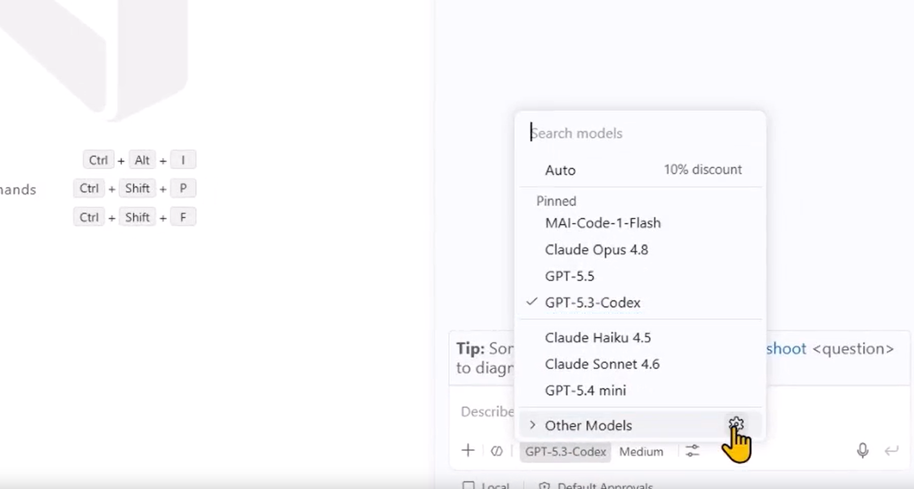The height and width of the screenshot is (489, 914).
Task: Click the 'Tip:' label in the chat panel
Action: tap(470, 349)
